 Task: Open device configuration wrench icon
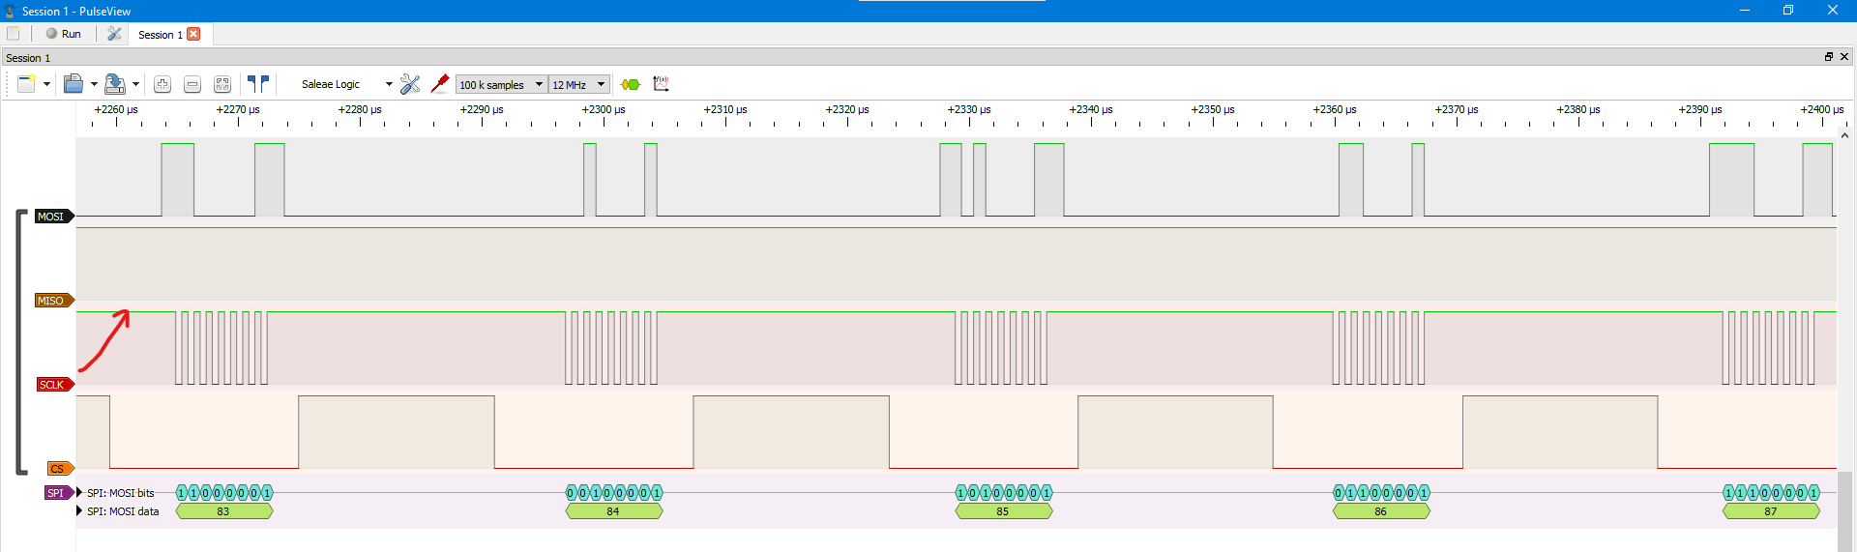[410, 85]
